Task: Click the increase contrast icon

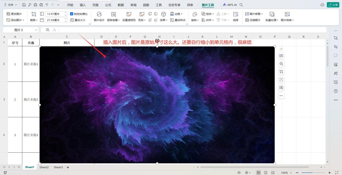Action: point(150,14)
